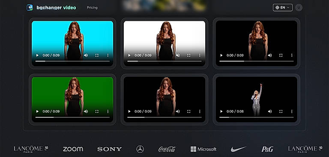
Task: Seek in the top-right black video progress bar
Action: click(257, 61)
